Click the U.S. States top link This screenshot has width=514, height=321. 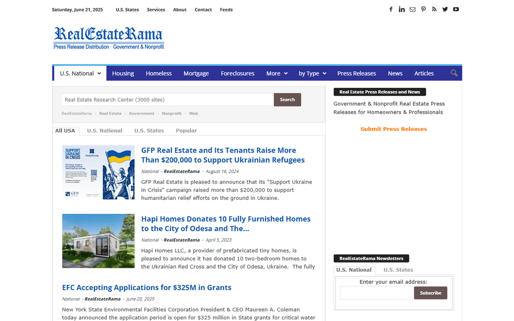pyautogui.click(x=127, y=10)
